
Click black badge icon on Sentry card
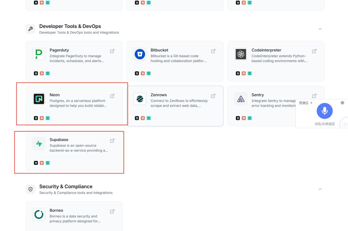(238, 118)
